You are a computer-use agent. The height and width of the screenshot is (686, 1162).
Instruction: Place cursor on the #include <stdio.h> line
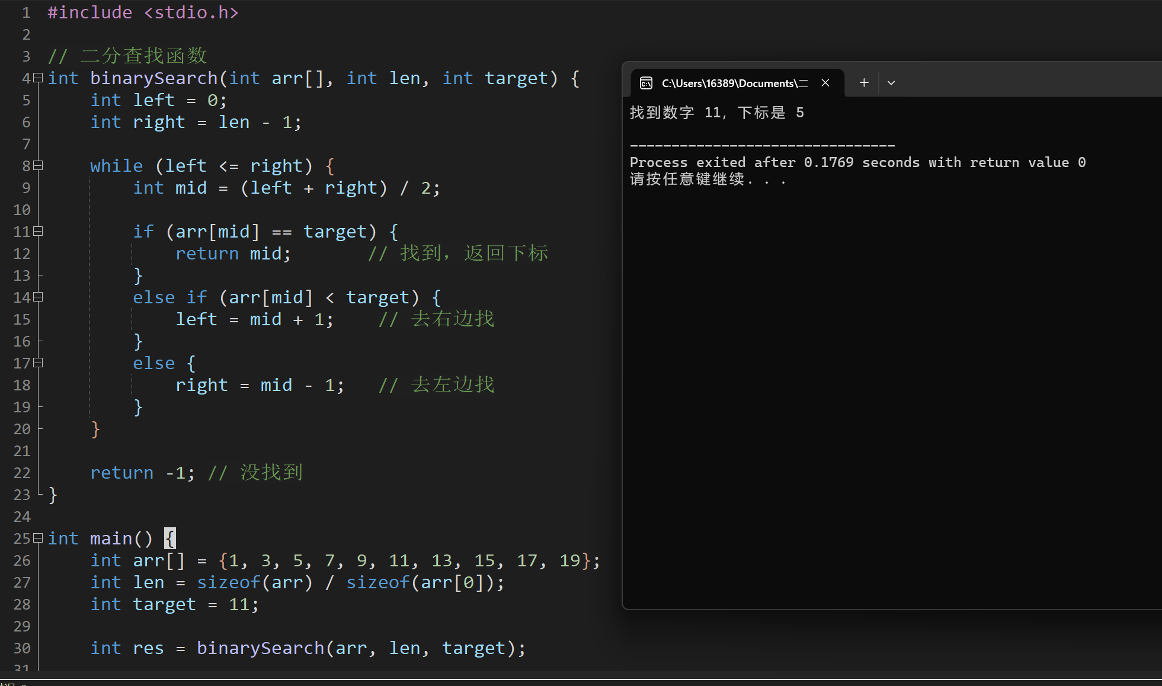click(143, 12)
